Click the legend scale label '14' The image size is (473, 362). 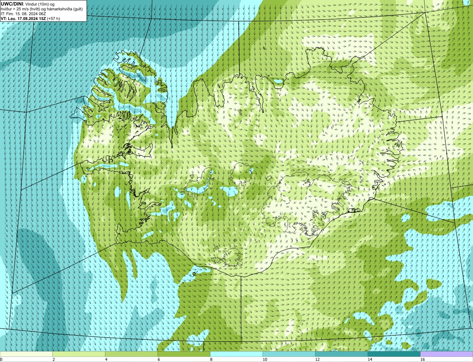[x=370, y=359]
